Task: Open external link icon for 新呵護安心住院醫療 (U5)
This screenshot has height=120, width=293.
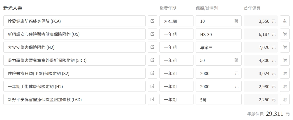Action: click(x=152, y=34)
